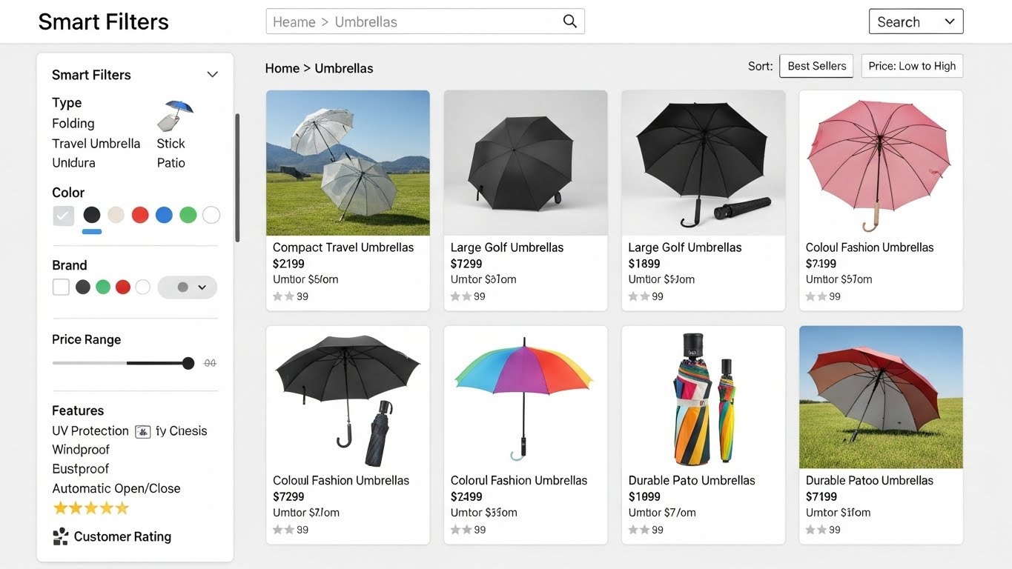Uncheck the selected Color filter checkbox
The width and height of the screenshot is (1012, 569).
point(63,216)
